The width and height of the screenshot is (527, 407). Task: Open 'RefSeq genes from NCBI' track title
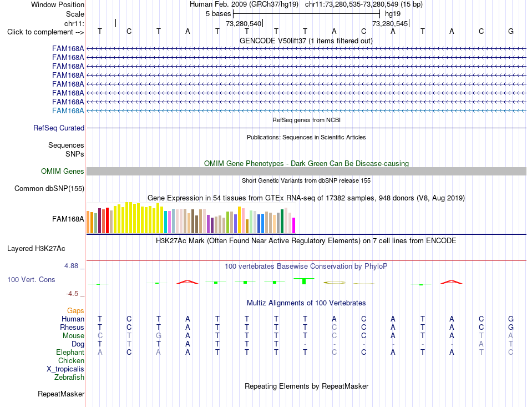(306, 120)
